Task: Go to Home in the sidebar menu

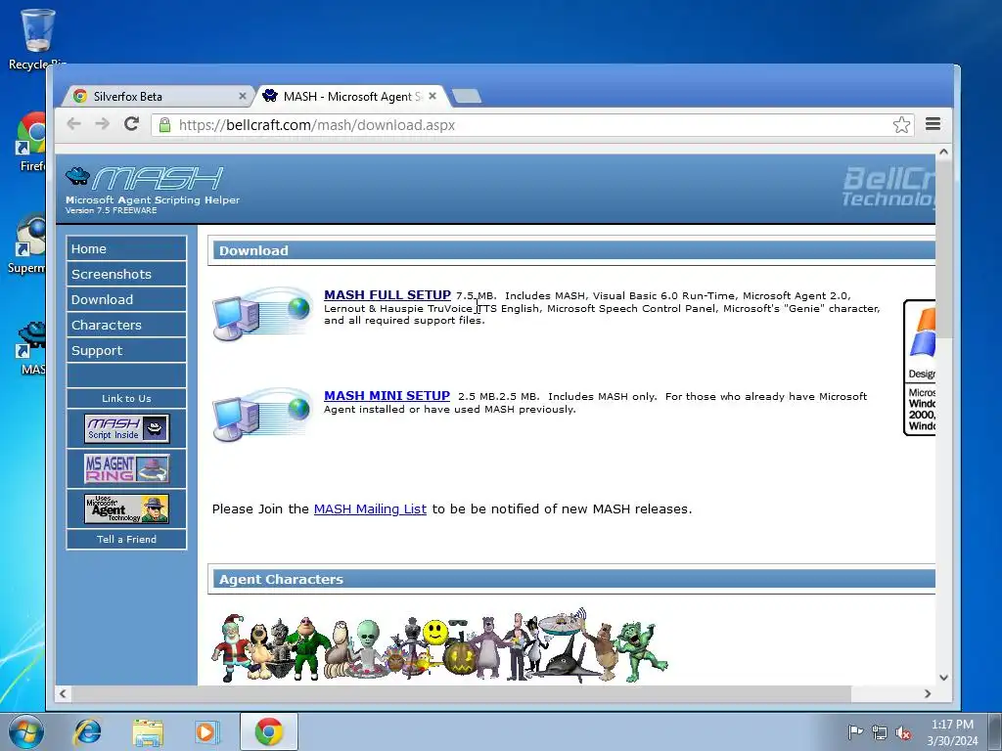Action: click(126, 248)
